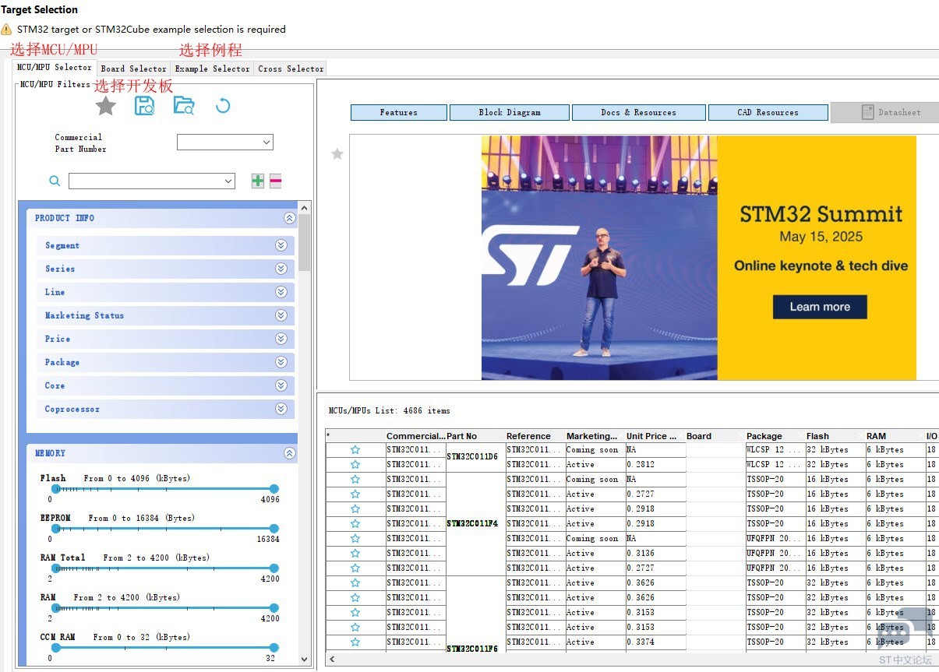Expand the Price filter
939x672 pixels.
point(281,339)
